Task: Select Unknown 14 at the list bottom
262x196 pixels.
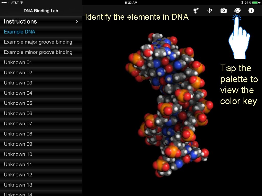Action: (18, 194)
